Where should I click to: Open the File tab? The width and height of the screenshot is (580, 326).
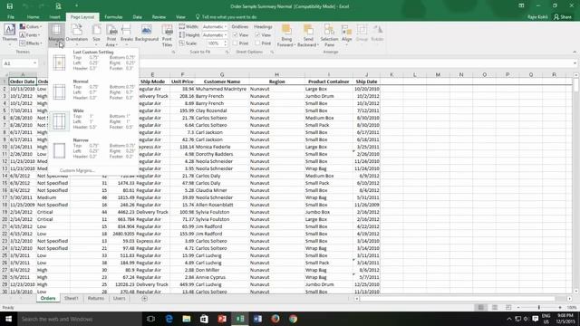[x=11, y=17]
